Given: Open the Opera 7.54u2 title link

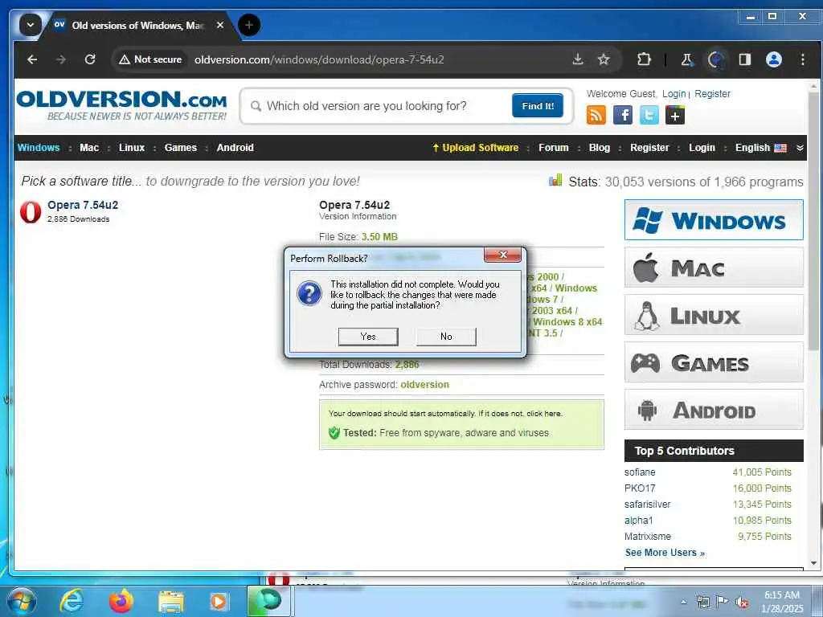Looking at the screenshot, I should 83,205.
